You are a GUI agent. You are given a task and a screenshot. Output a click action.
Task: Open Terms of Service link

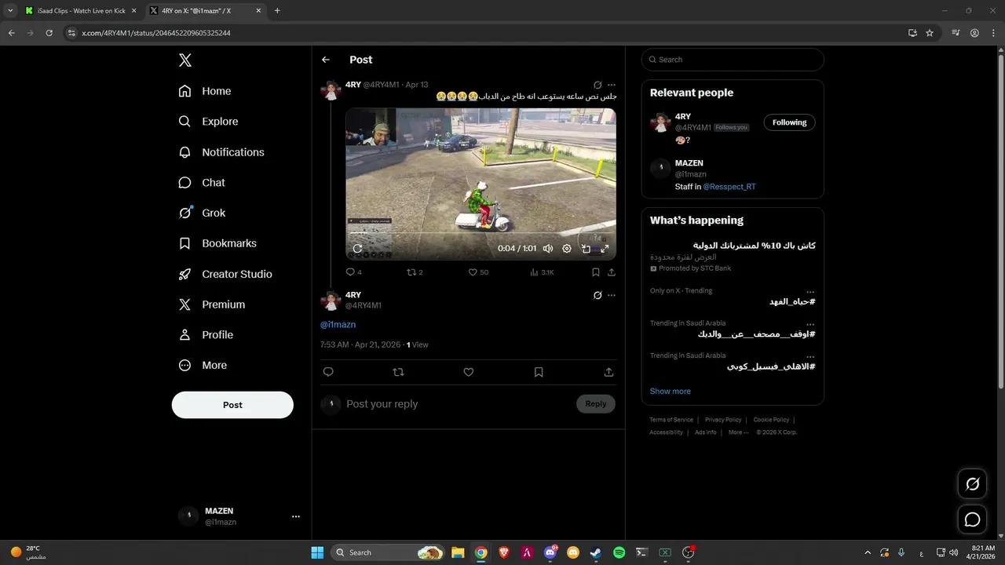pos(671,420)
